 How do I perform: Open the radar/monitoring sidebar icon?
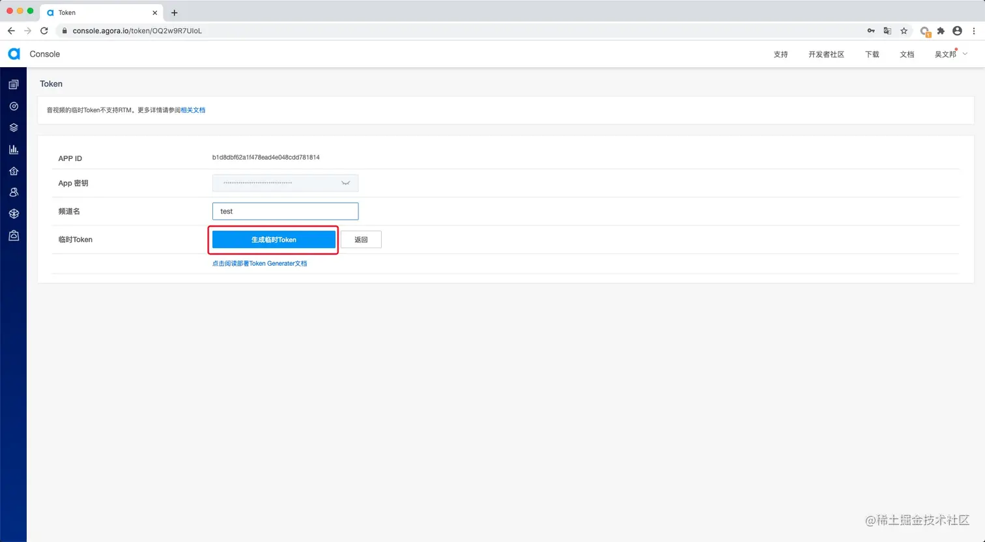click(x=14, y=106)
